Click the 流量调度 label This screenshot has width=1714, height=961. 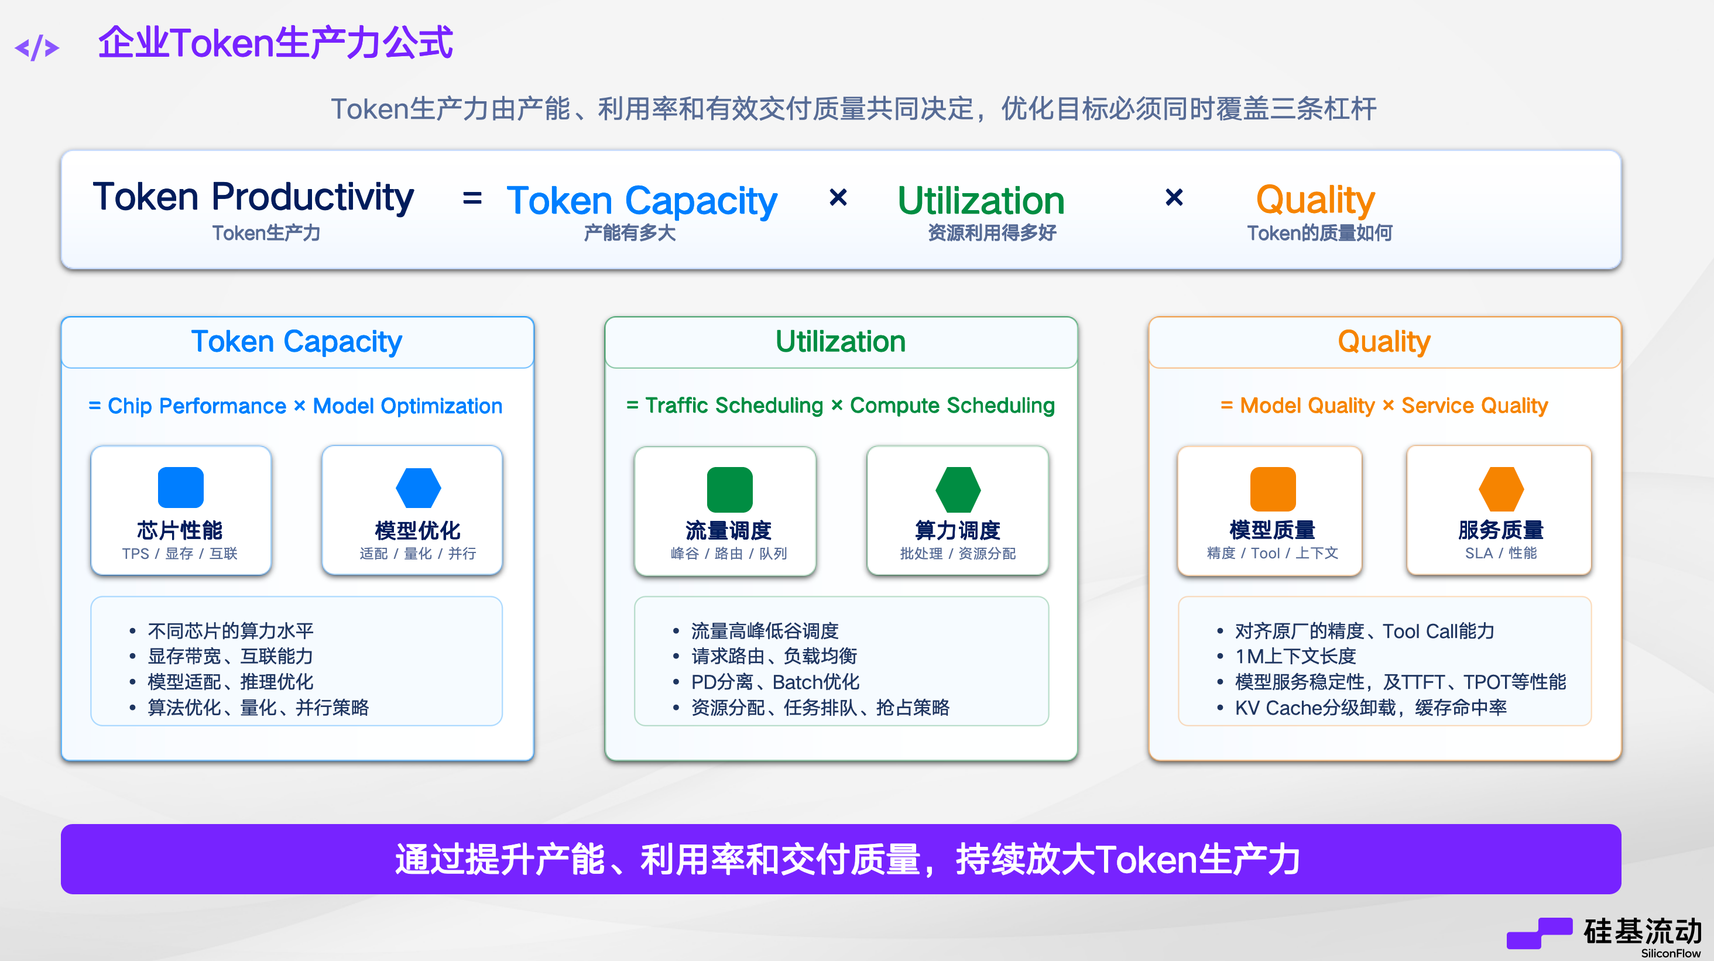[729, 530]
